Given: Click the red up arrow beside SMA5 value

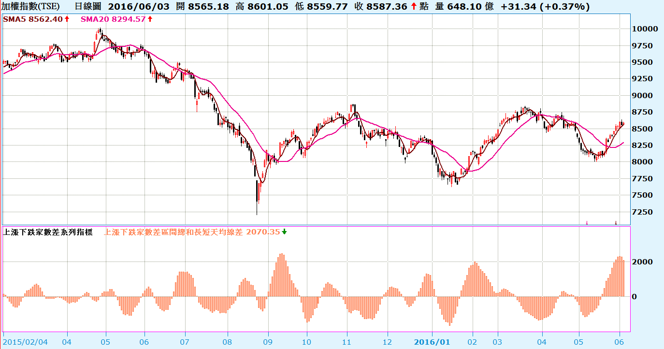Looking at the screenshot, I should (66, 19).
